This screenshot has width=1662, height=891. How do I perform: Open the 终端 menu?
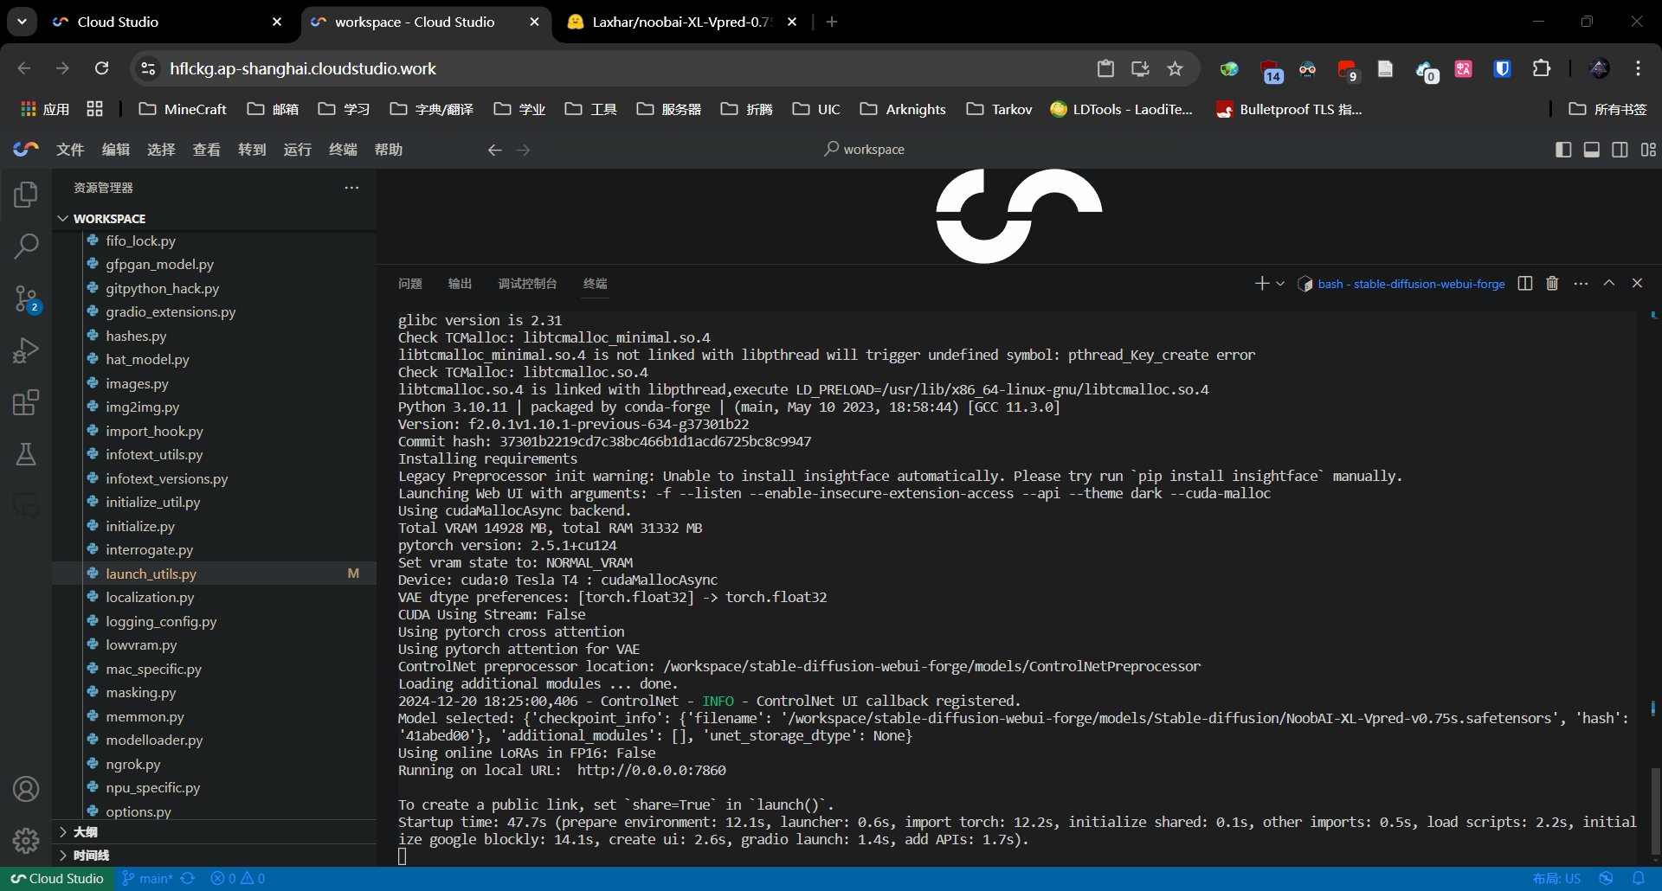pos(343,150)
